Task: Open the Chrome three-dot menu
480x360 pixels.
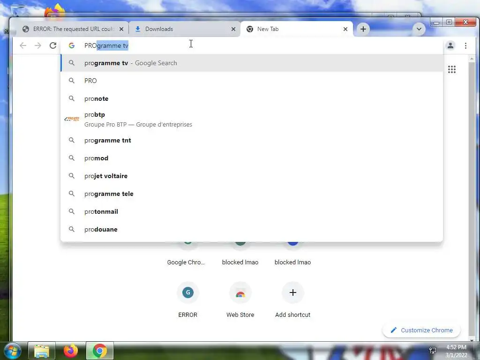Action: [465, 45]
